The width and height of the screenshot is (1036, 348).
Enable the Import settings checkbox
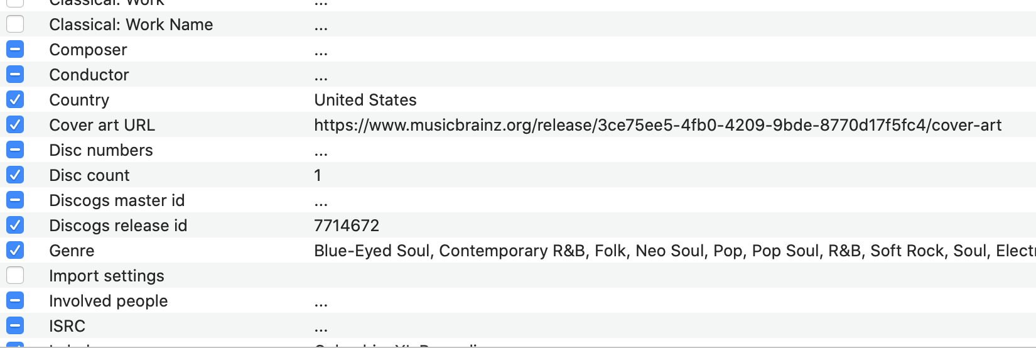15,276
